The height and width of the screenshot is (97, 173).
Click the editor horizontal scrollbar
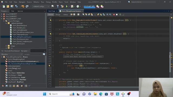97,87
